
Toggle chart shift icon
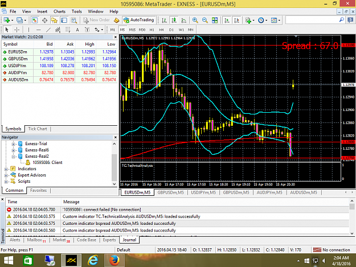click(x=236, y=20)
